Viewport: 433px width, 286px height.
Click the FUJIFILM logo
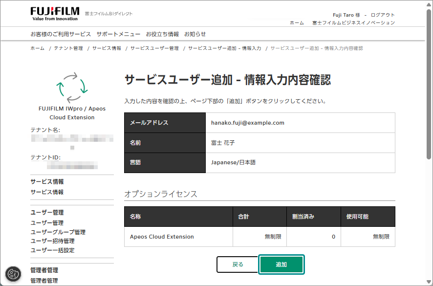pyautogui.click(x=55, y=14)
